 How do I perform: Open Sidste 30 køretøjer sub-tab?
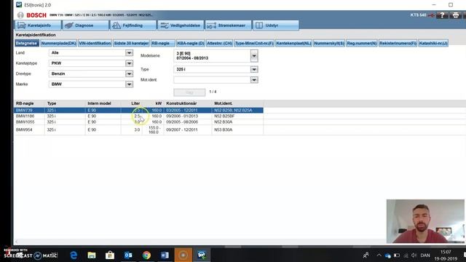pyautogui.click(x=131, y=44)
